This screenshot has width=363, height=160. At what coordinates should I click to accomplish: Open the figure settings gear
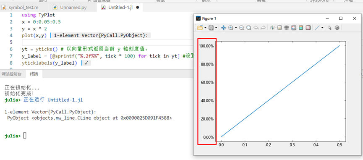(337, 28)
